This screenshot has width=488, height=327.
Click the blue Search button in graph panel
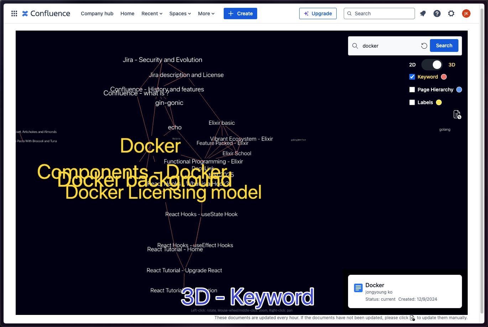coord(444,45)
